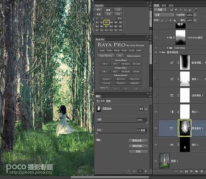Click the add layer mask icon at bottom
Image resolution: width=206 pixels, height=179 pixels.
pos(186,171)
